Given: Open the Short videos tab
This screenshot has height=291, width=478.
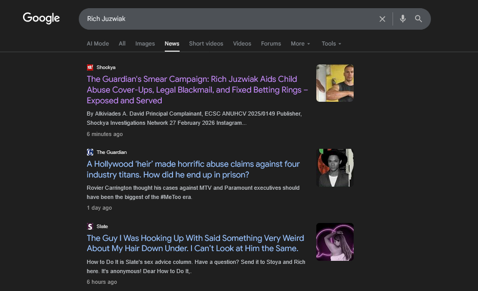Looking at the screenshot, I should 206,44.
